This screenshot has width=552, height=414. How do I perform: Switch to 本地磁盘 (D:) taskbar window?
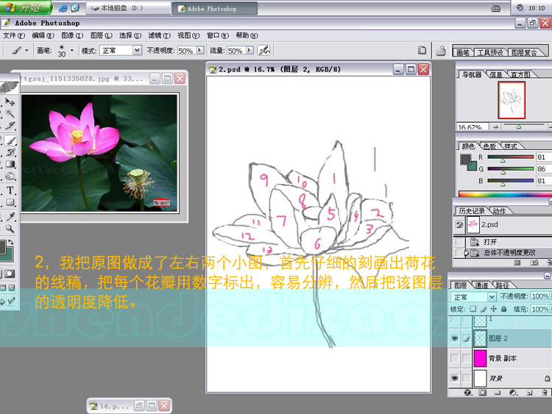(x=127, y=8)
